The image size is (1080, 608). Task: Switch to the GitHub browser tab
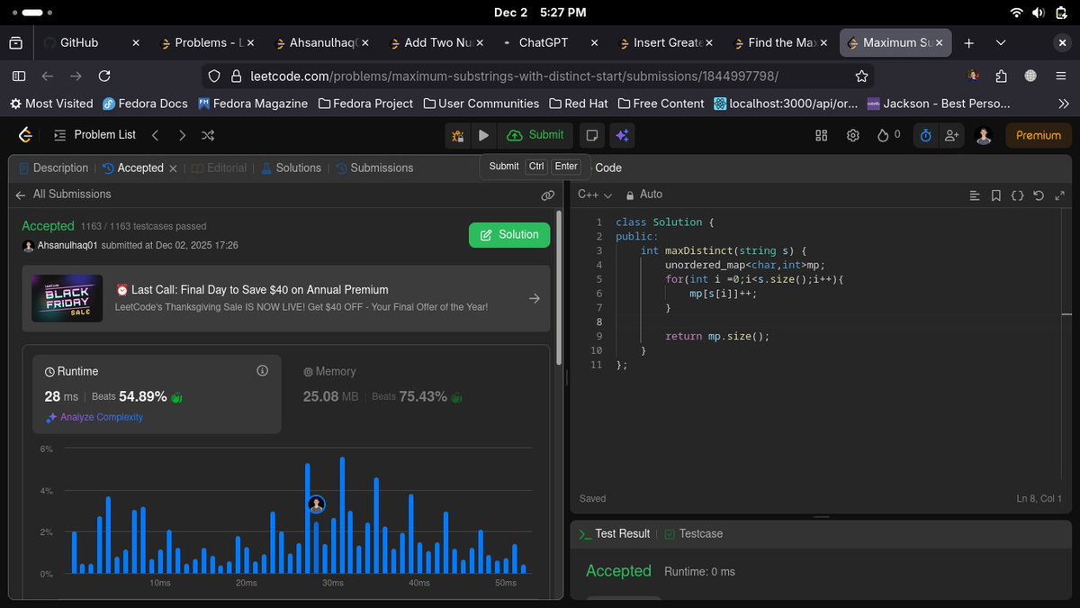click(90, 42)
